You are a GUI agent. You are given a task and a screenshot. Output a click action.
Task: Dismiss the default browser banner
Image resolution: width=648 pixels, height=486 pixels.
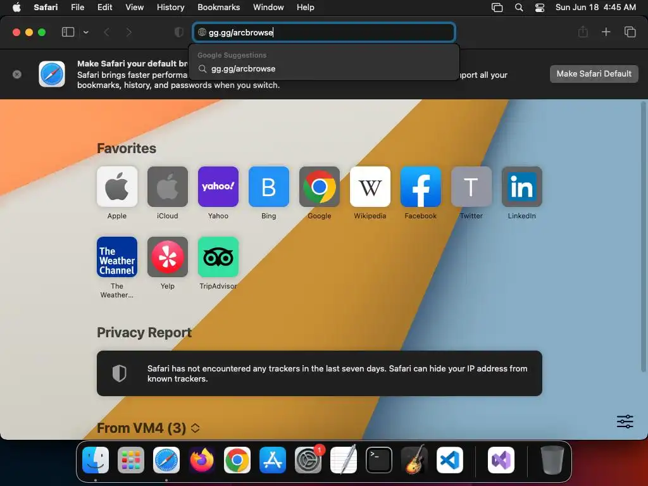point(17,75)
